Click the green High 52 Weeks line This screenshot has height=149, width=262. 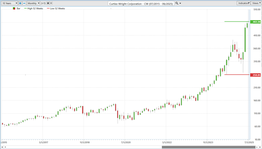click(x=237, y=21)
